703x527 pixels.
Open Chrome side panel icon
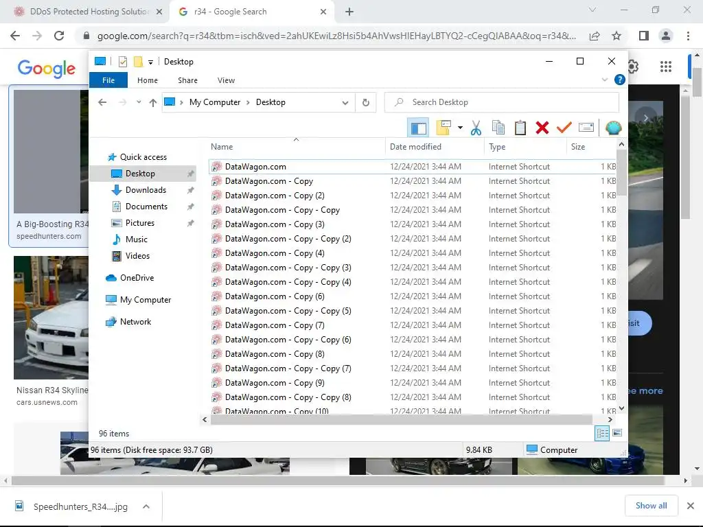643,36
